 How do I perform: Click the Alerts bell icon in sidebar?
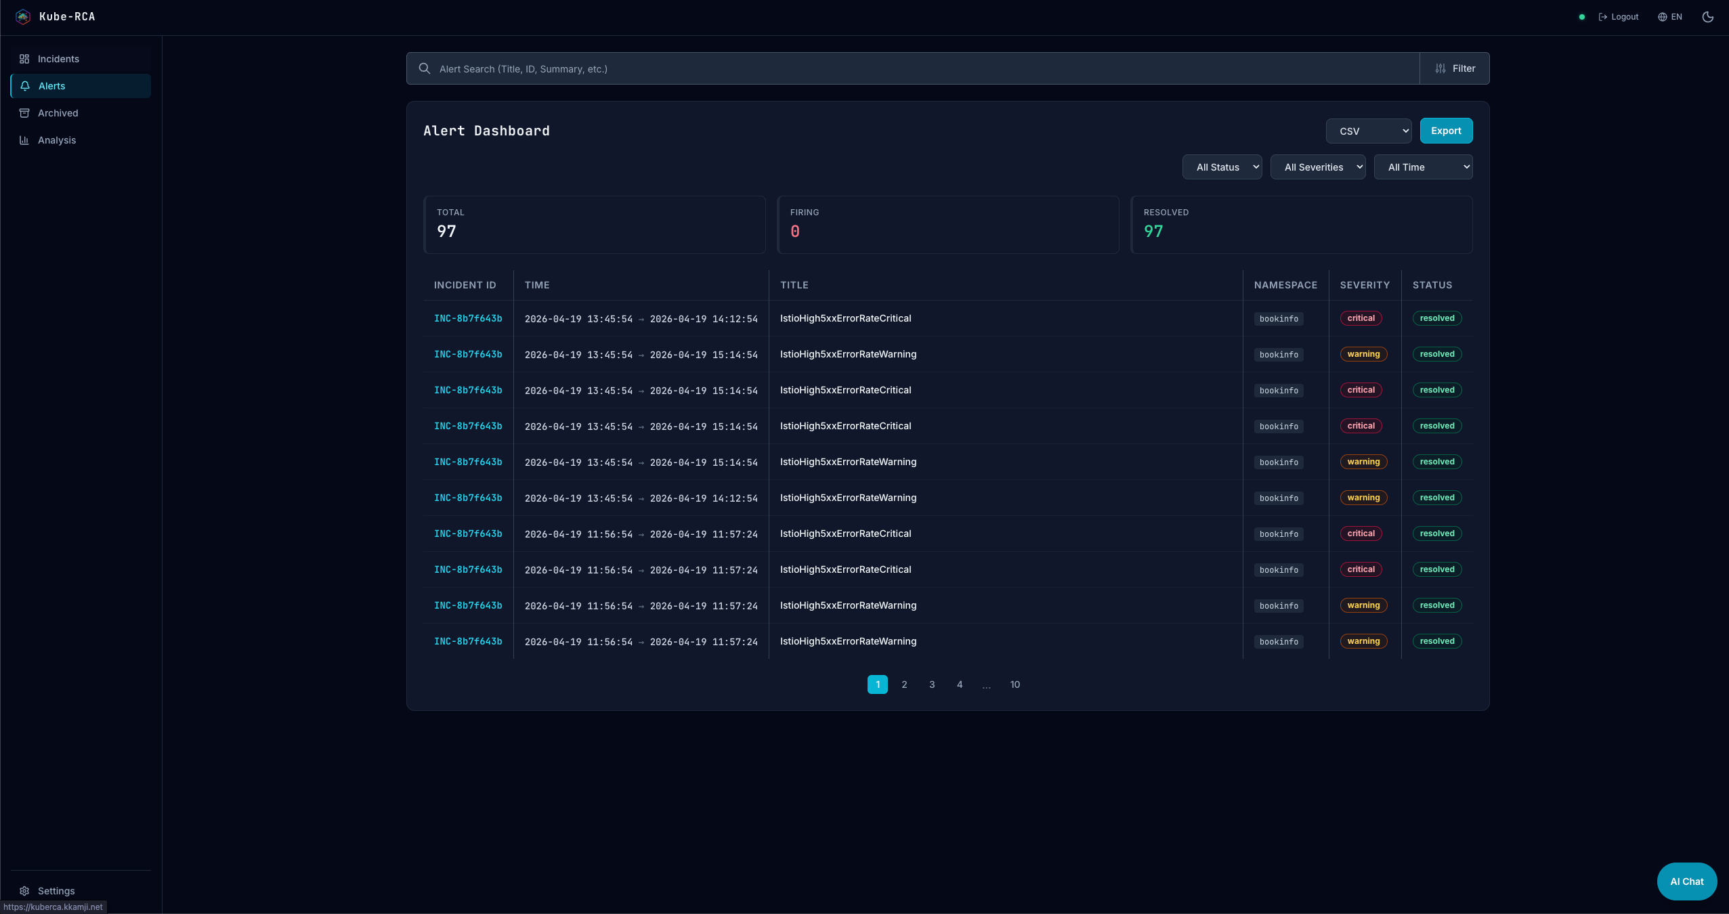point(25,86)
